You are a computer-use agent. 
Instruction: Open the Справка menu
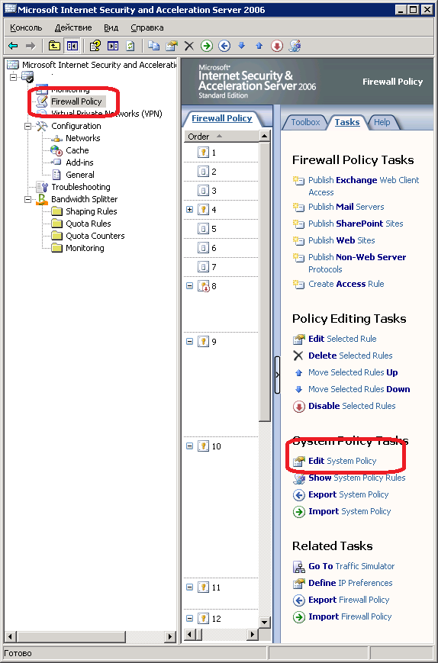[147, 28]
